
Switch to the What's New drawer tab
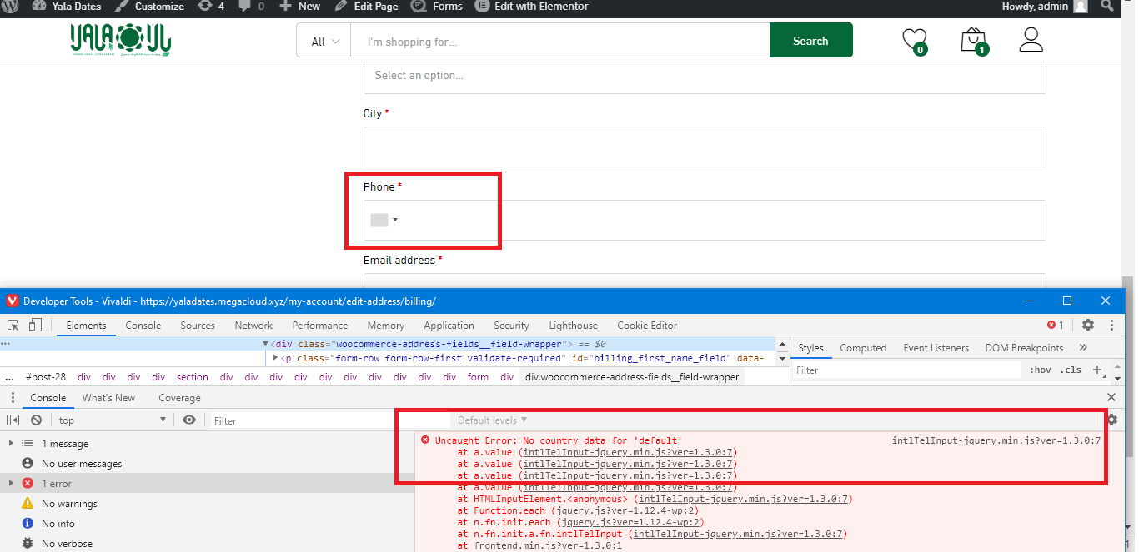point(108,398)
